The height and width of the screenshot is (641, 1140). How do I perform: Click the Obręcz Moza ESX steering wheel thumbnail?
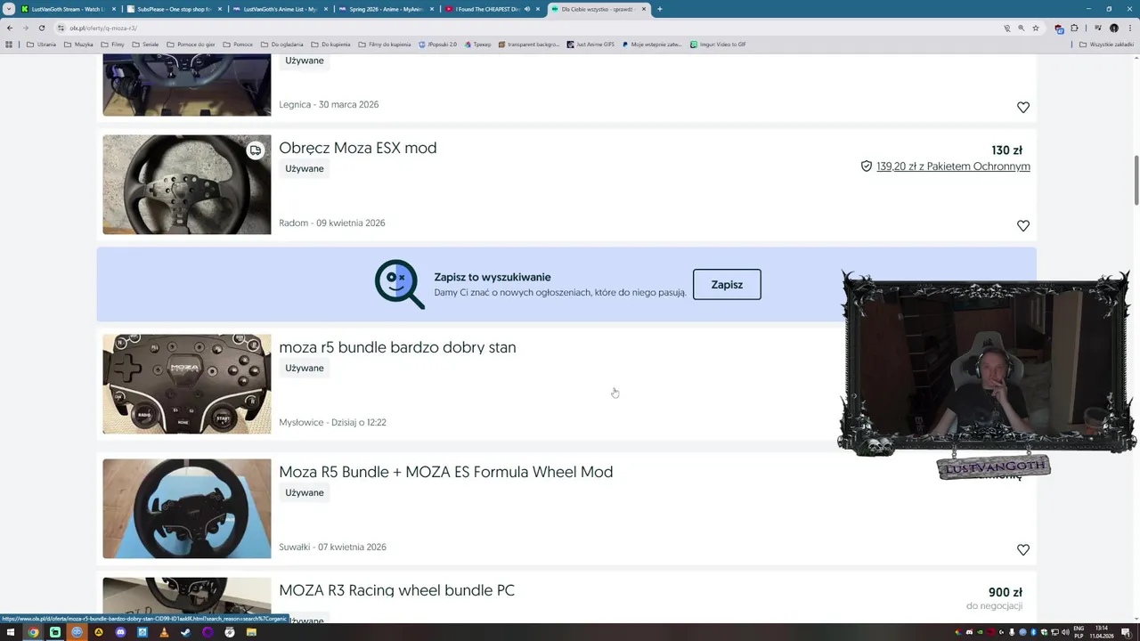pyautogui.click(x=186, y=184)
